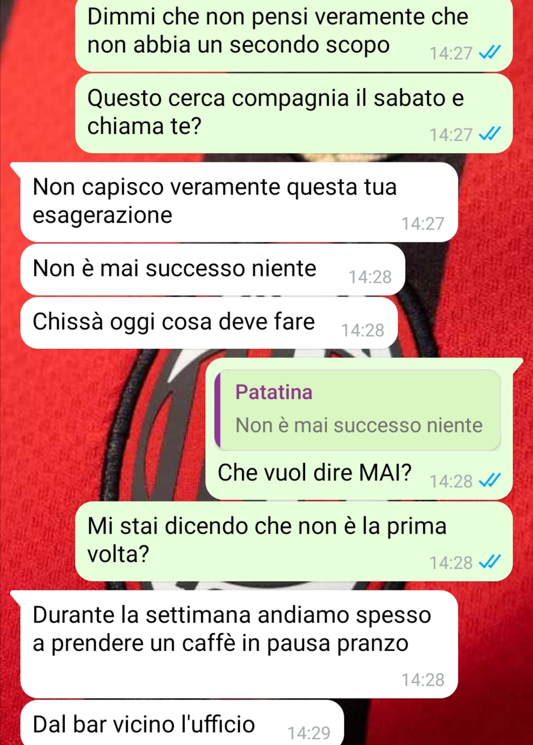533x745 pixels.
Task: Select 'Durante la settimana andiamo spesso' message
Action: [239, 644]
